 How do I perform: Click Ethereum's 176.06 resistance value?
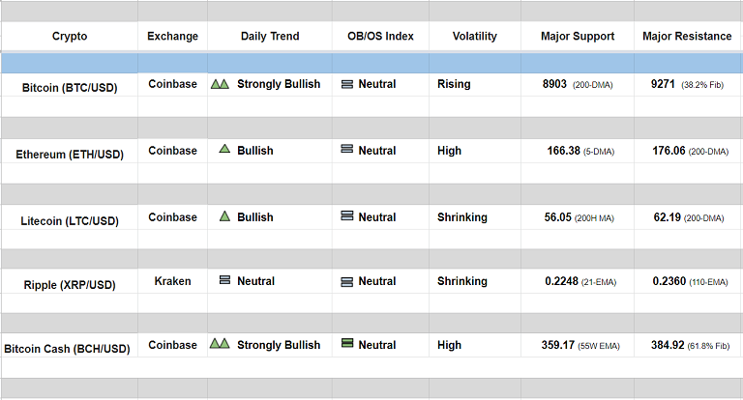coord(669,150)
